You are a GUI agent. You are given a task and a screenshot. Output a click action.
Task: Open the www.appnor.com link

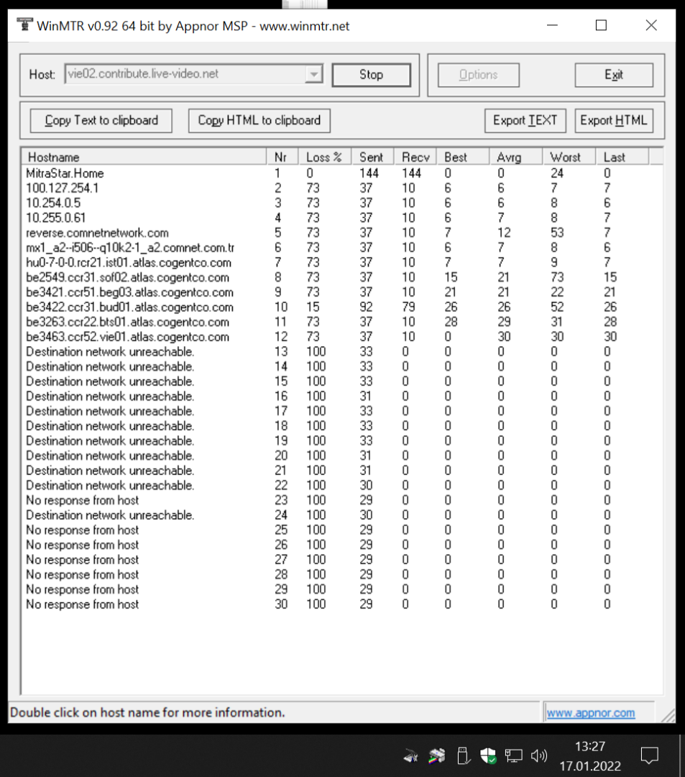pyautogui.click(x=591, y=712)
